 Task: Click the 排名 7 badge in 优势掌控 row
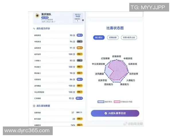coord(80,79)
